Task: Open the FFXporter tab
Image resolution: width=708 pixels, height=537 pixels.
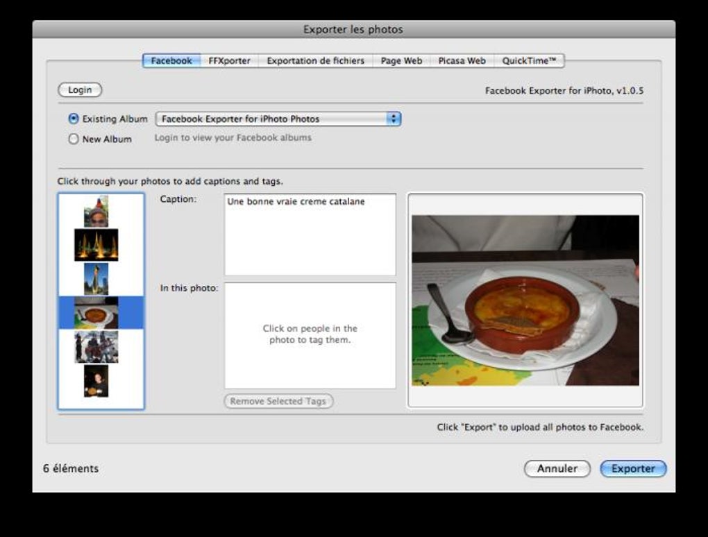Action: coord(229,60)
